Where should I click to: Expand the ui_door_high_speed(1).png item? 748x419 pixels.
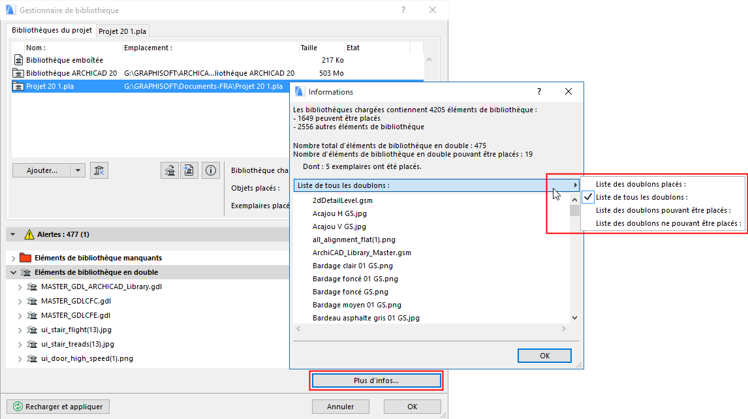point(20,359)
